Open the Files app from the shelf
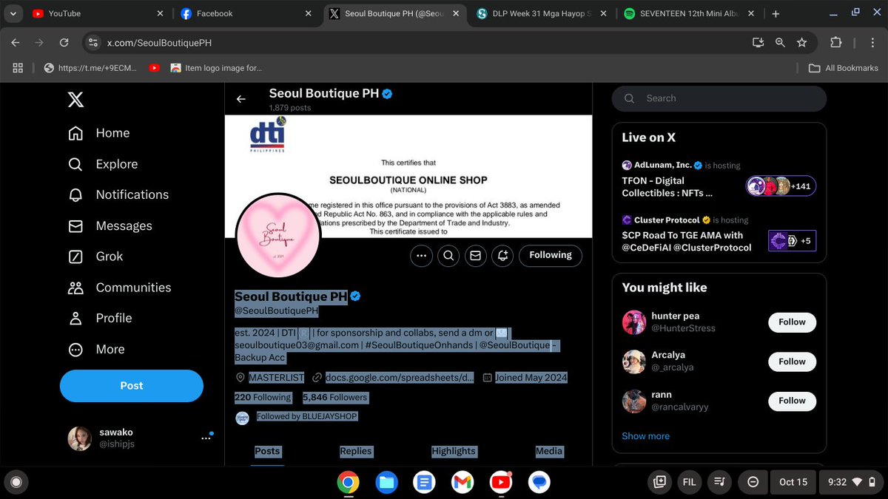Image resolution: width=888 pixels, height=499 pixels. 386,482
